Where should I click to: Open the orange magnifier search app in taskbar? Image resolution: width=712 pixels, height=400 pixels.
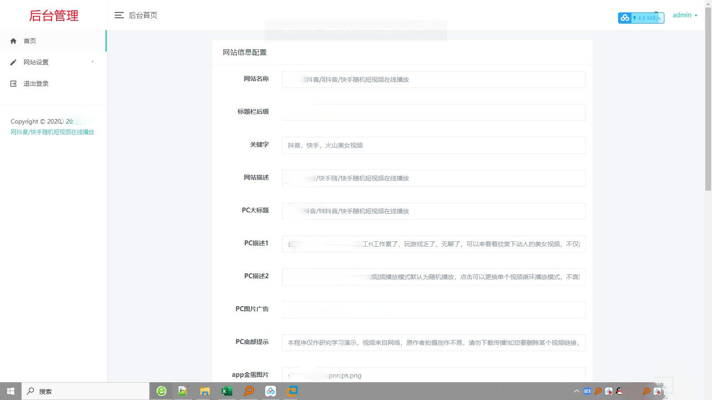click(x=249, y=391)
